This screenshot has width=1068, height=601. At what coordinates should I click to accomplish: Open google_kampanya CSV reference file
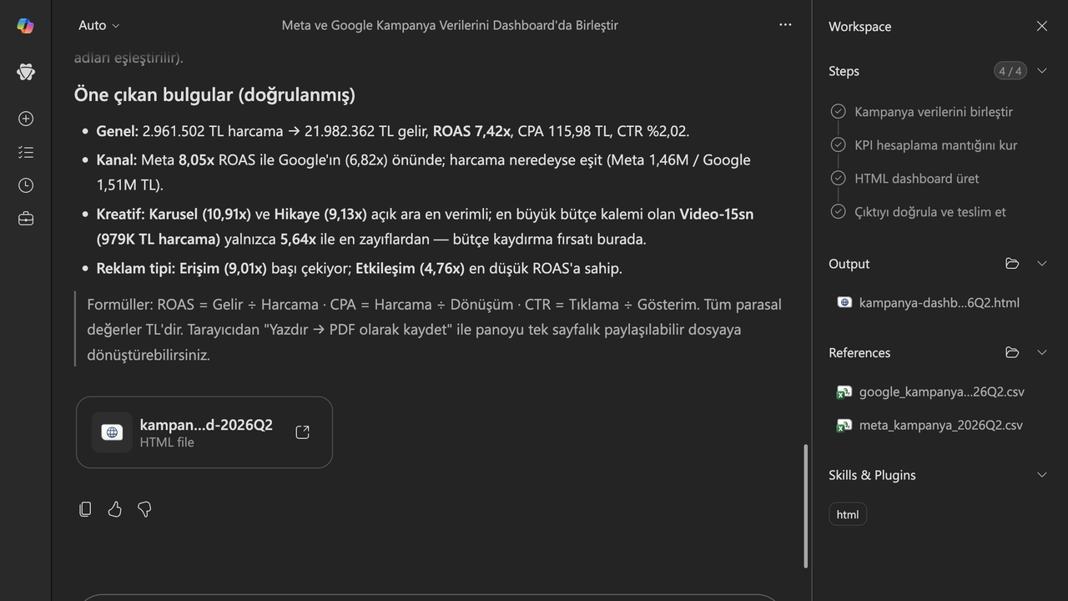pos(930,391)
